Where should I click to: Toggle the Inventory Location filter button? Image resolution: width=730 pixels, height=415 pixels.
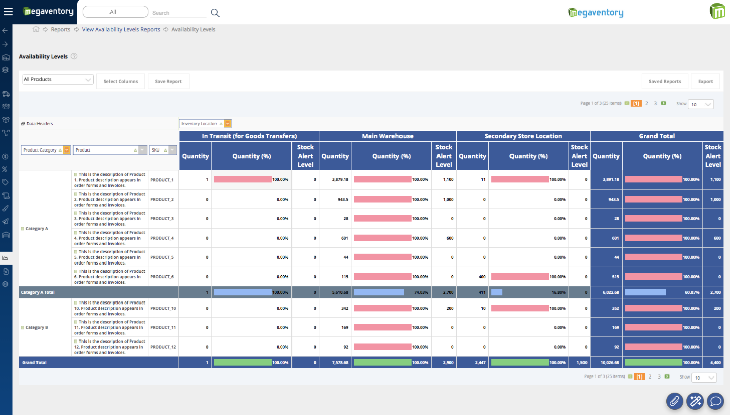[228, 124]
